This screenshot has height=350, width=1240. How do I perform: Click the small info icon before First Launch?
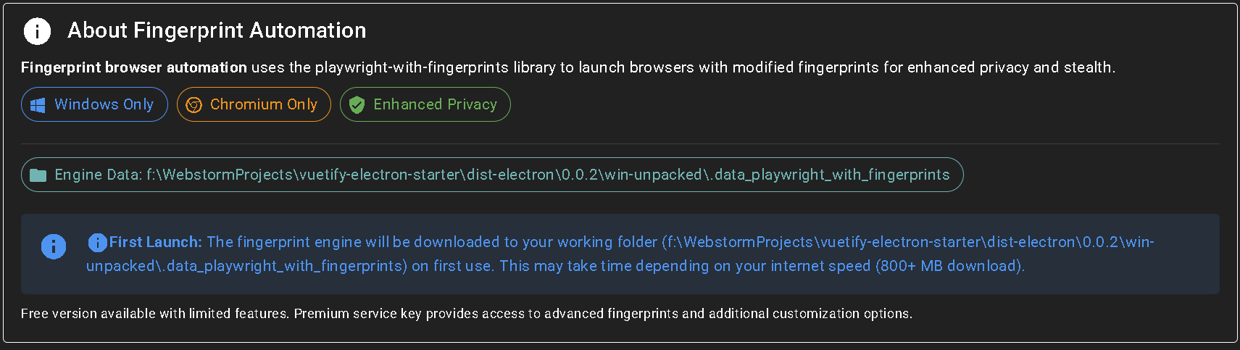[x=97, y=242]
